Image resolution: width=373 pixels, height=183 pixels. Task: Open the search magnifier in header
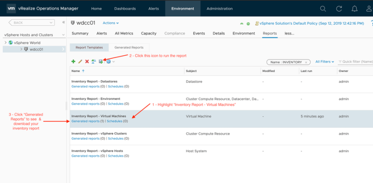tap(323, 8)
